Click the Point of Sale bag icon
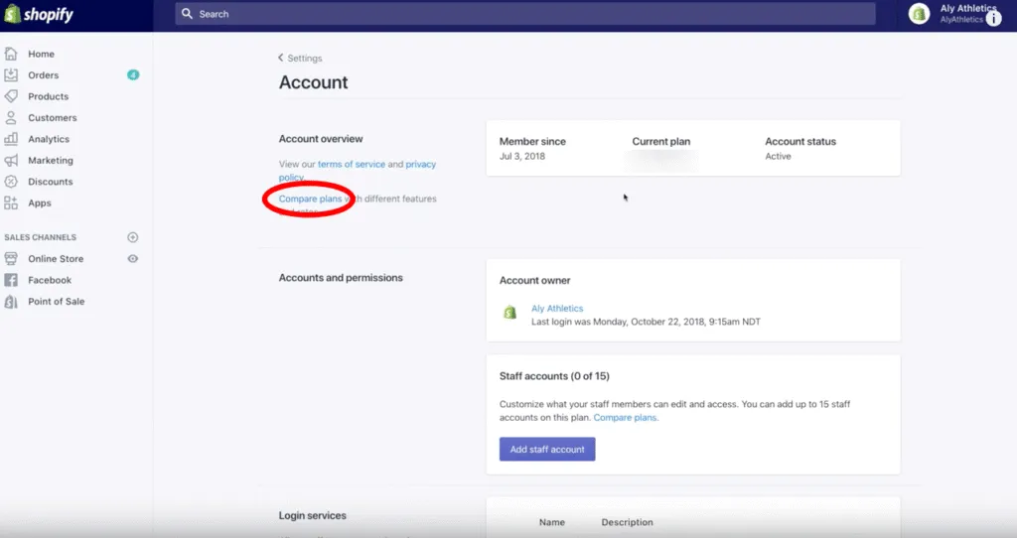The width and height of the screenshot is (1017, 538). tap(11, 302)
